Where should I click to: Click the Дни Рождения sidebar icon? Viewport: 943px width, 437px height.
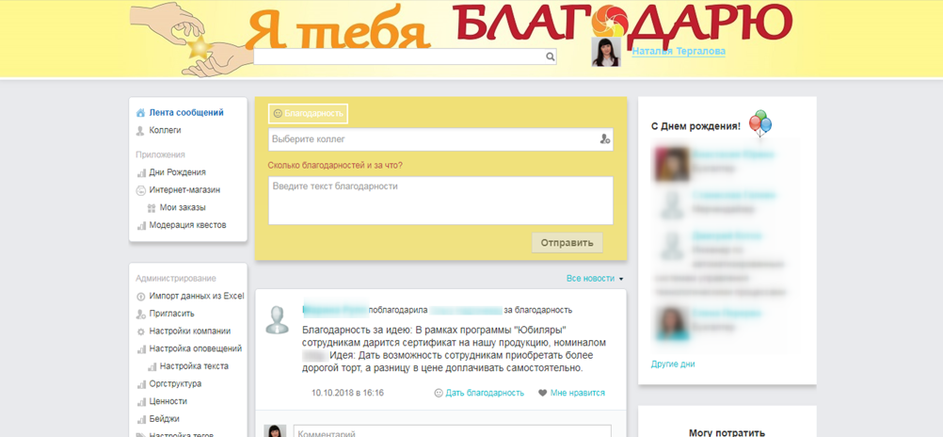(141, 173)
